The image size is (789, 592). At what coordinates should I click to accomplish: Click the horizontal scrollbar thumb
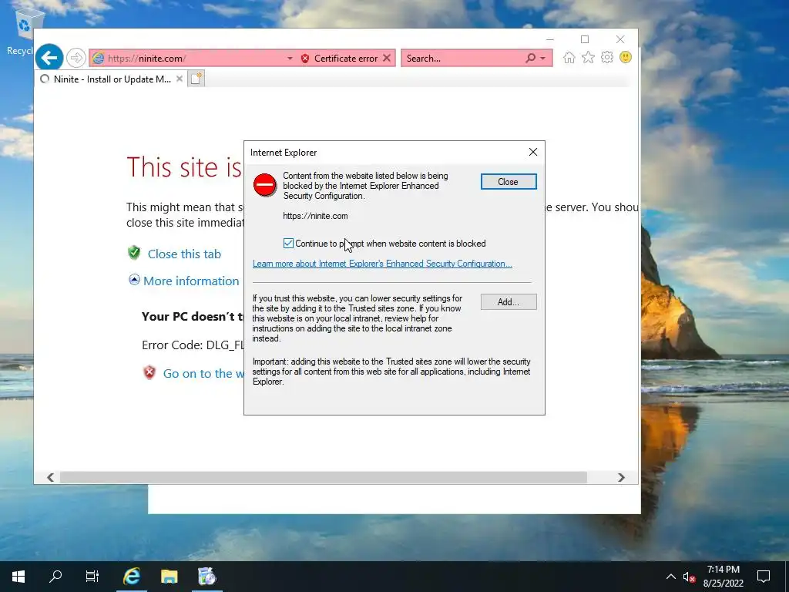[324, 477]
